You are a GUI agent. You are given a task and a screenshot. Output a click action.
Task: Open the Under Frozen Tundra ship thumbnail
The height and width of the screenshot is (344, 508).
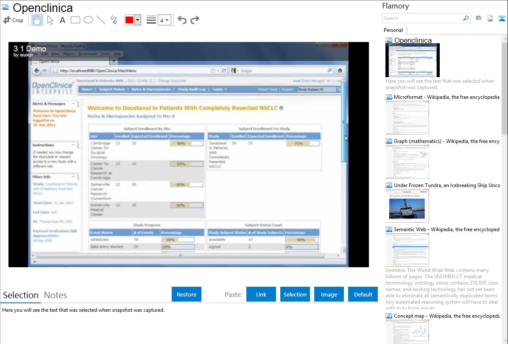(407, 206)
